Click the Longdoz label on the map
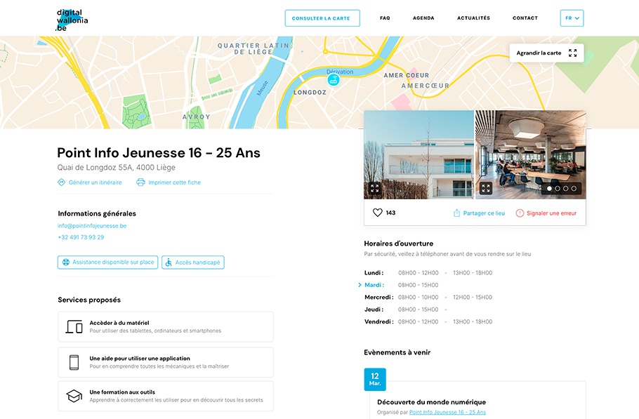 (x=310, y=93)
